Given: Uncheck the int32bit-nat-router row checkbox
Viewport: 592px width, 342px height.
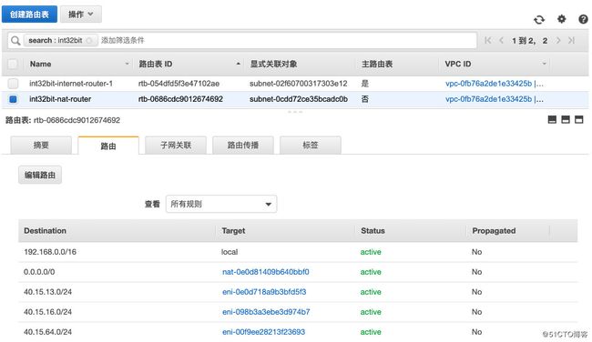Looking at the screenshot, I should click(13, 99).
